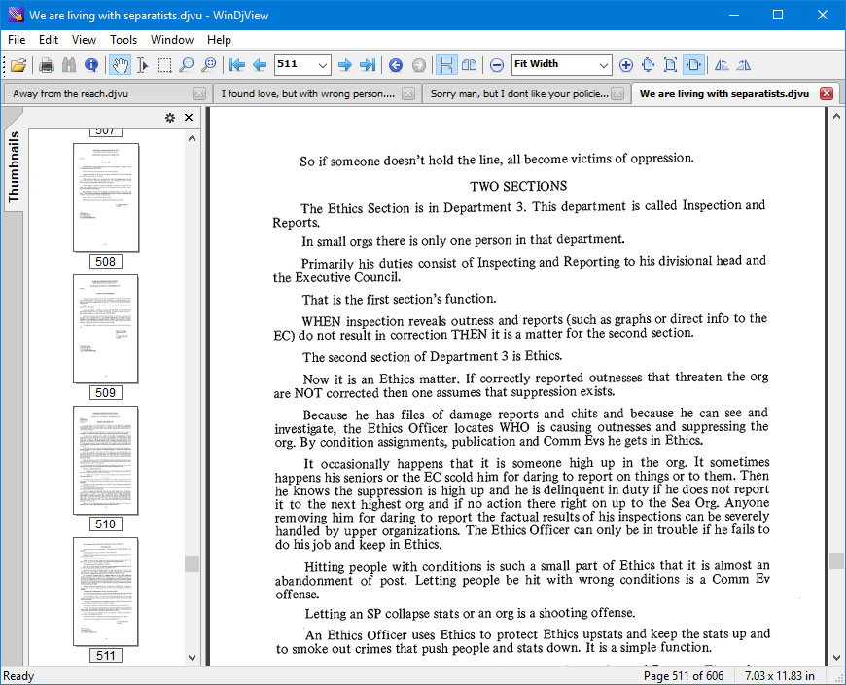Open the Find binoculars tool
This screenshot has width=846, height=685.
(69, 65)
